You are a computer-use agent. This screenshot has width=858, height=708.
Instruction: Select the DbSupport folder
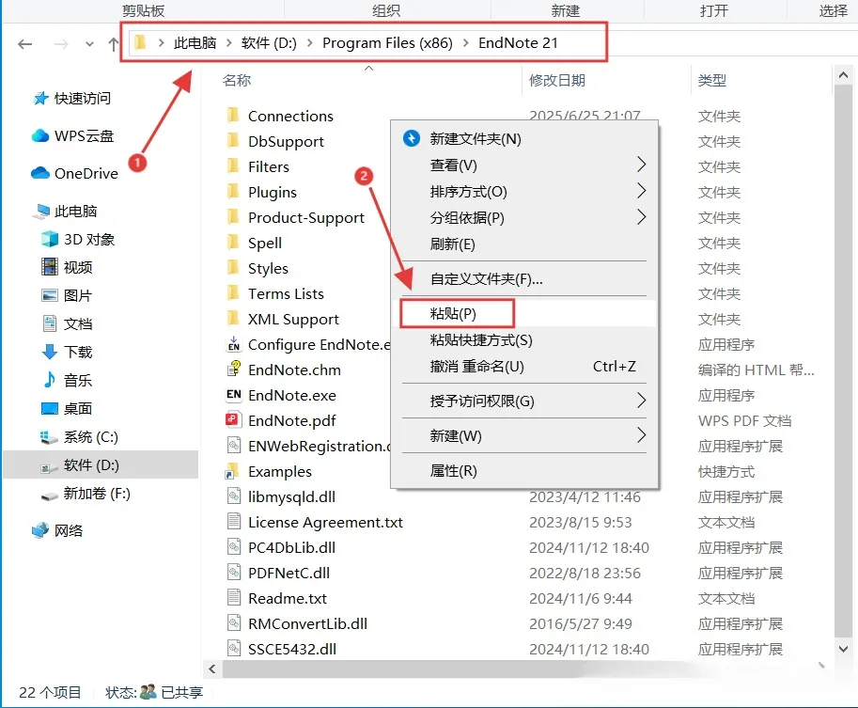pyautogui.click(x=286, y=141)
